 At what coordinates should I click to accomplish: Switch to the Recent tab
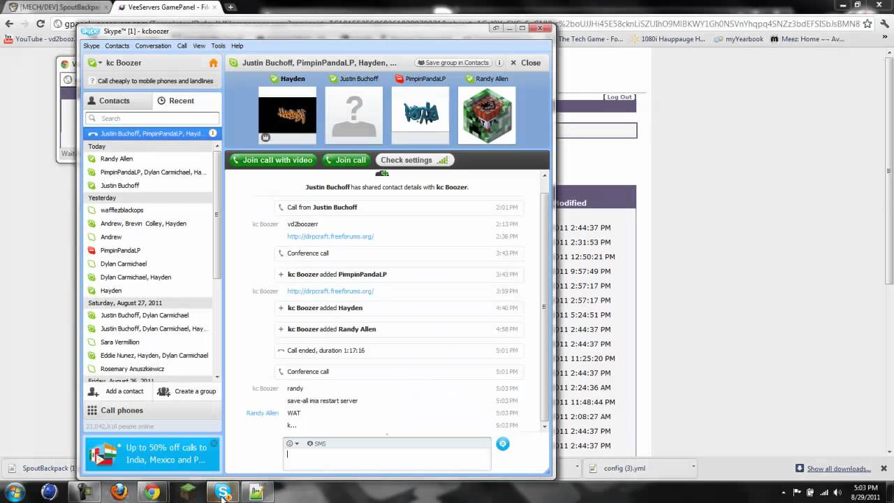click(x=186, y=101)
